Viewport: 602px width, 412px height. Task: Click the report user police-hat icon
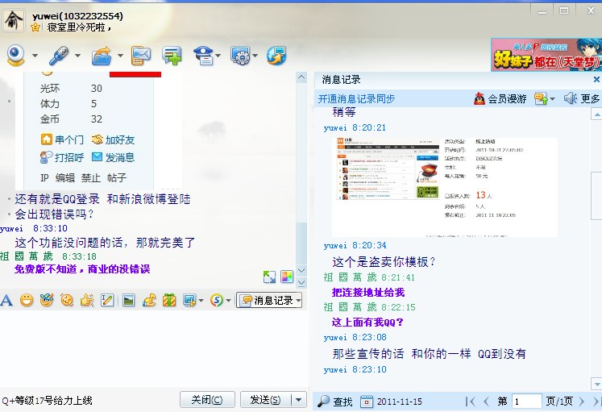click(x=203, y=56)
